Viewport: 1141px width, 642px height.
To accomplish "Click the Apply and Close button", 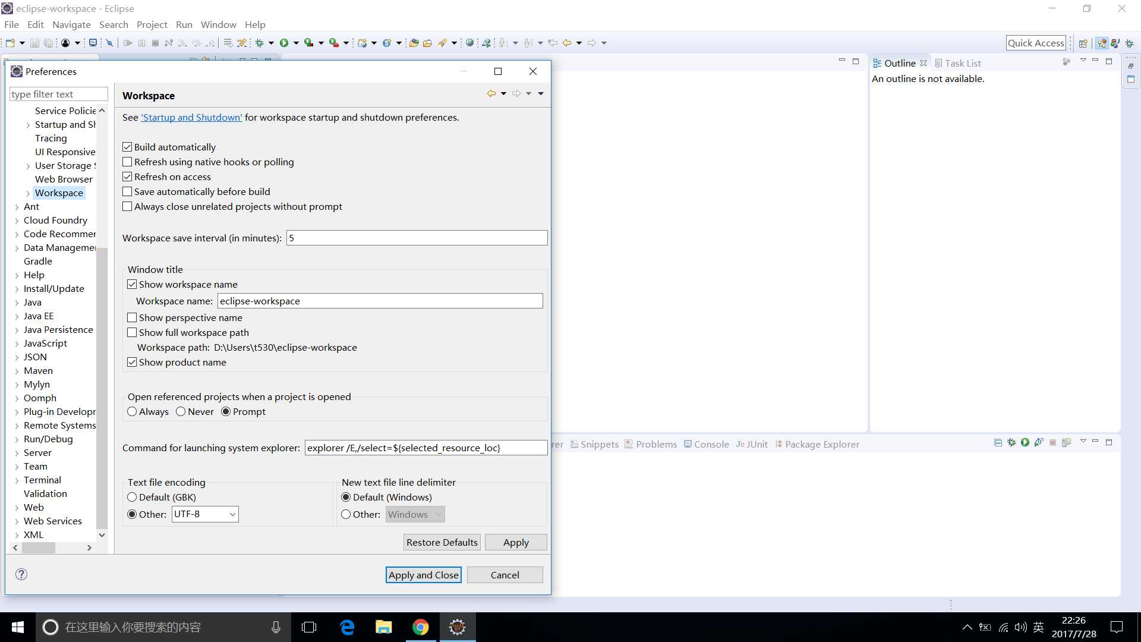I will pos(423,575).
